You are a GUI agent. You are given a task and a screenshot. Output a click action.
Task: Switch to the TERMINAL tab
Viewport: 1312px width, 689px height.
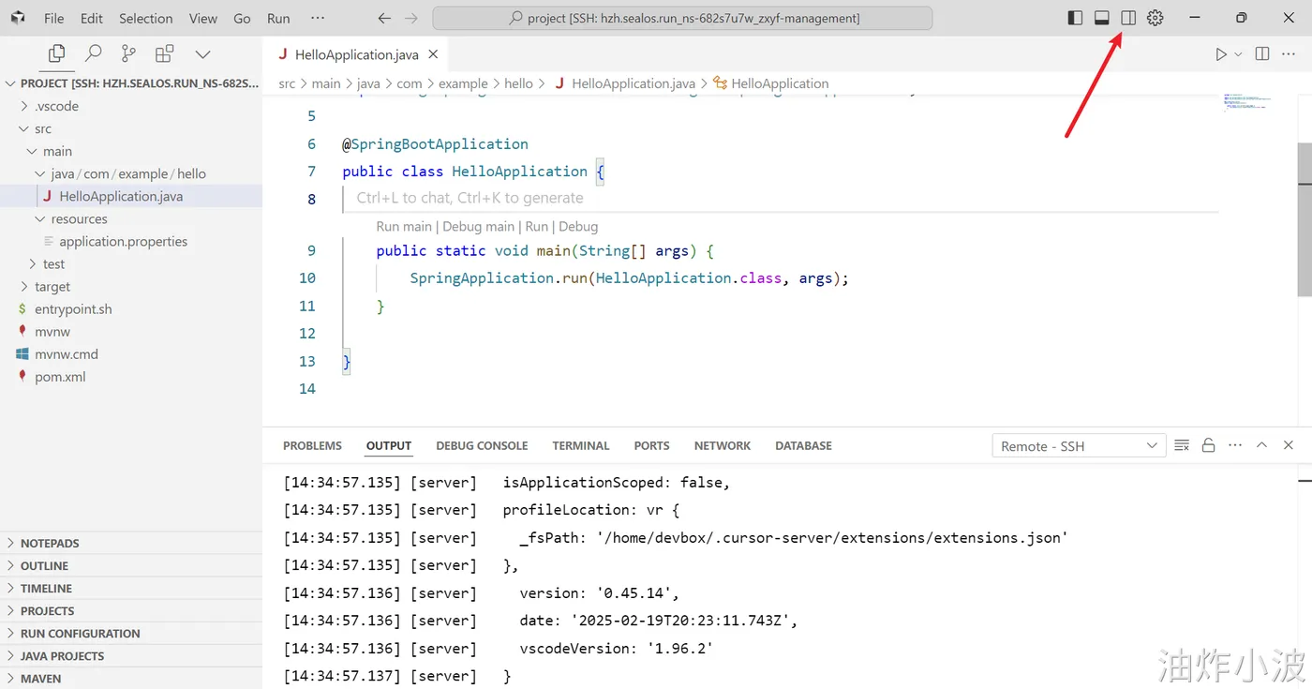tap(581, 446)
